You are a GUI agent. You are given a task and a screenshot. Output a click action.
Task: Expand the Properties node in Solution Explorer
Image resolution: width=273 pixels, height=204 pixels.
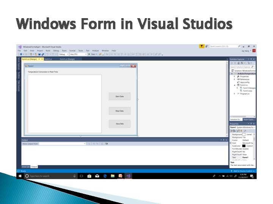pyautogui.click(x=235, y=76)
